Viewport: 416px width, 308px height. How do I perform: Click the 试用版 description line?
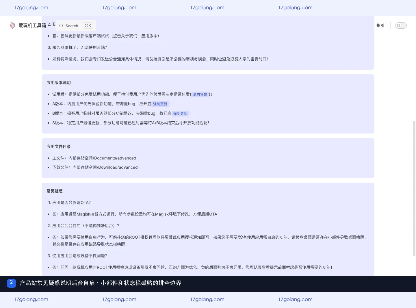point(132,94)
